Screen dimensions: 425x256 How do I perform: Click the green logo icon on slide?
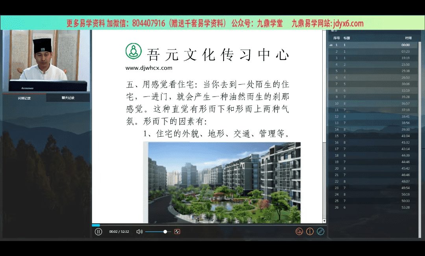133,51
